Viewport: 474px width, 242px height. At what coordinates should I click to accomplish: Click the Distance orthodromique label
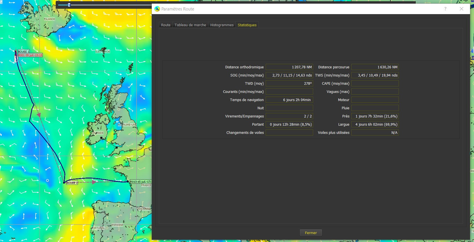pyautogui.click(x=244, y=67)
